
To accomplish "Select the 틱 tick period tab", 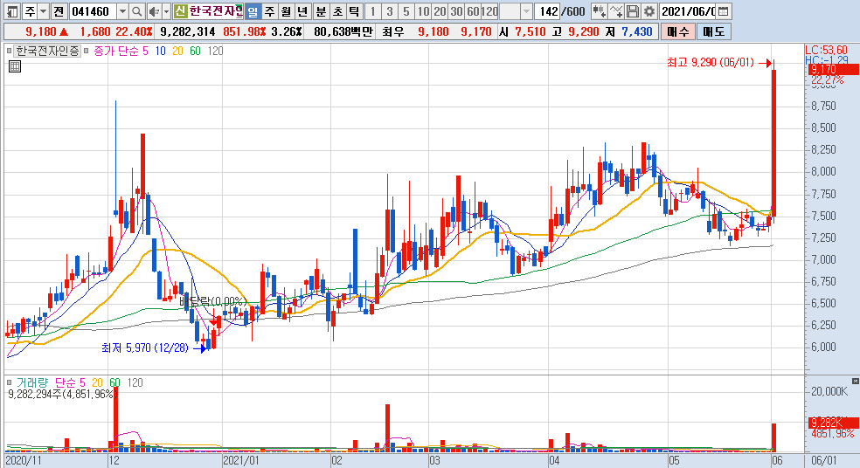I will pos(354,11).
